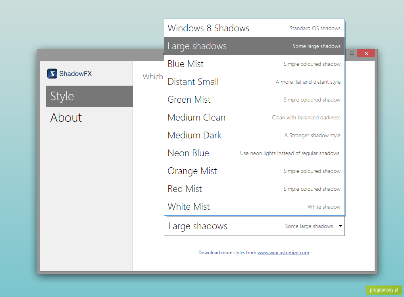Select Medium Clean shadow style
The width and height of the screenshot is (404, 297).
254,117
